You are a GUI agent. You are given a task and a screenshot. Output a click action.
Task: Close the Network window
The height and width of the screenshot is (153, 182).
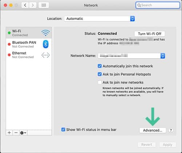click(x=5, y=5)
